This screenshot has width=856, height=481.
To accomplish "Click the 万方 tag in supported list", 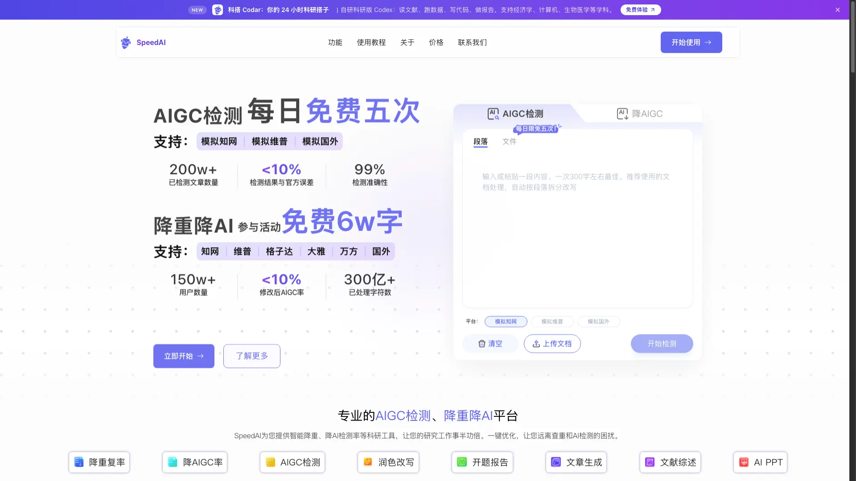I will click(349, 252).
